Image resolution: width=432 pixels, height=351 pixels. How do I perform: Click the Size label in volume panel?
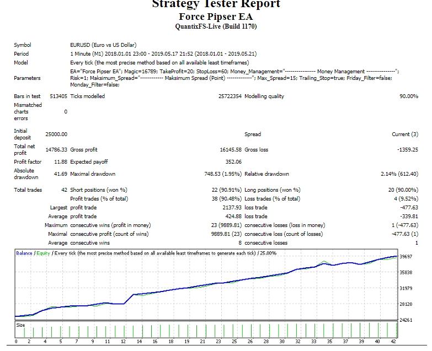[21, 325]
